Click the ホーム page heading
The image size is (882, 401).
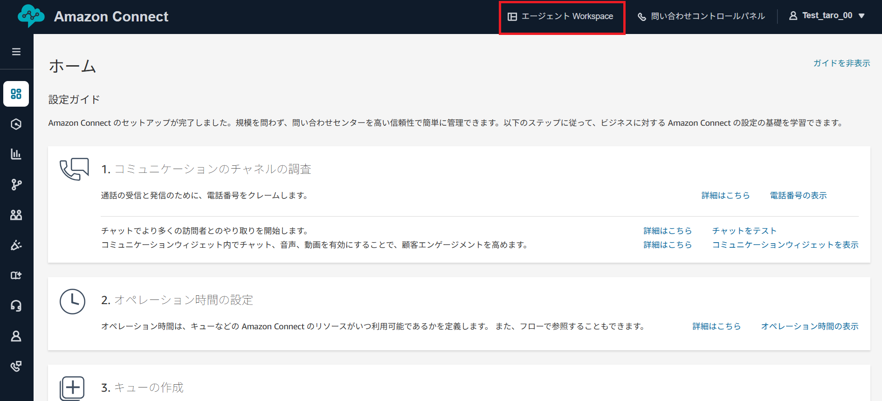pos(72,66)
